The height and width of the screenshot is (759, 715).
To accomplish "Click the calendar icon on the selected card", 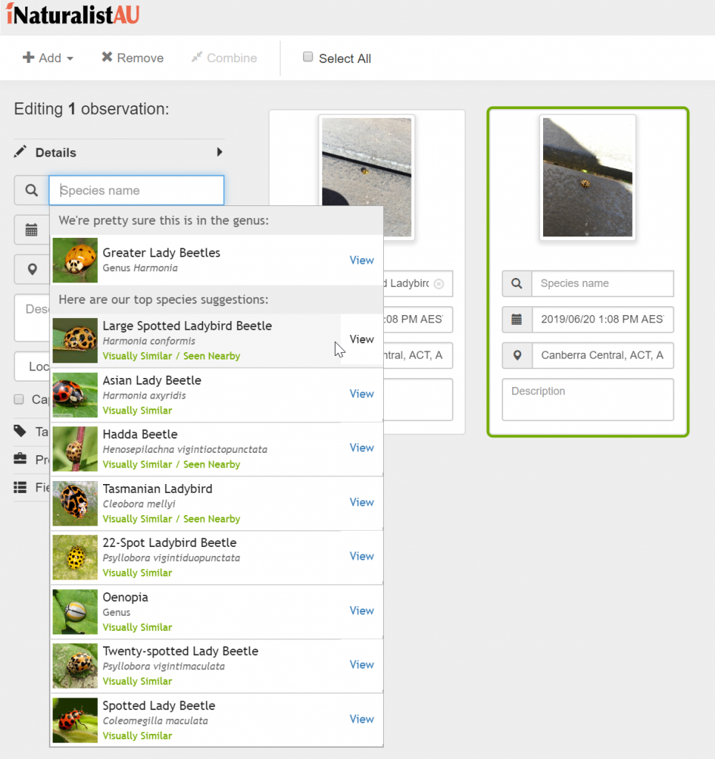I will (516, 319).
